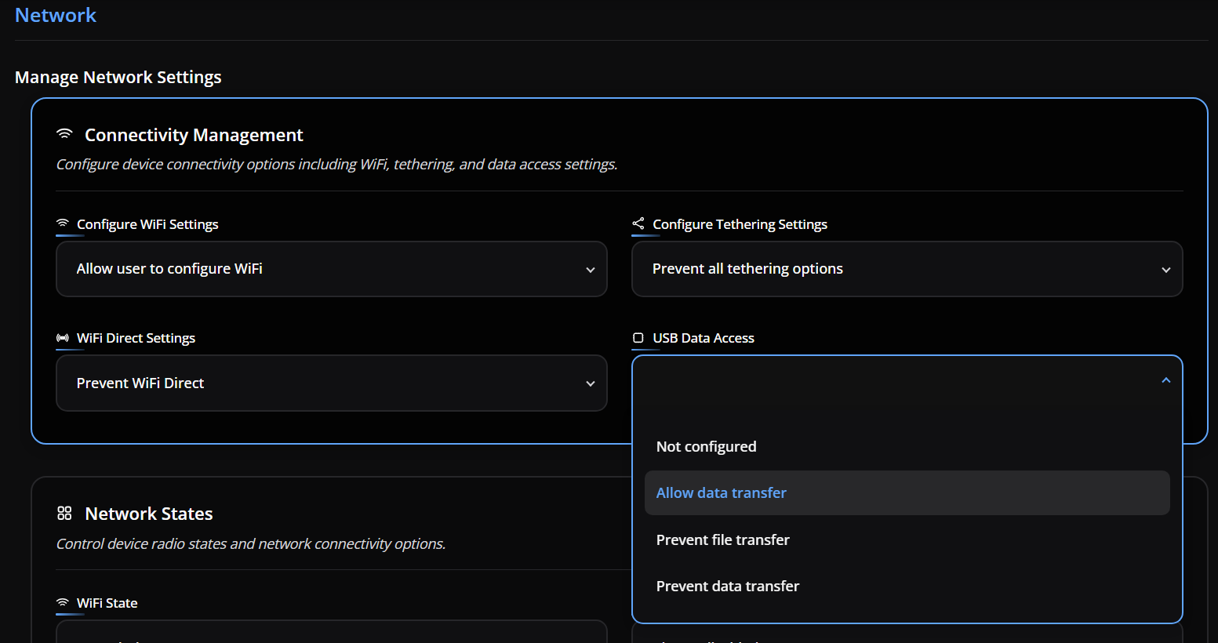The height and width of the screenshot is (643, 1218).
Task: Pick 'Prevent file transfer' in the list
Action: click(x=722, y=540)
